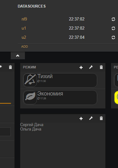
Task: Click the bell-crossed Тихий icon
Action: click(x=30, y=80)
